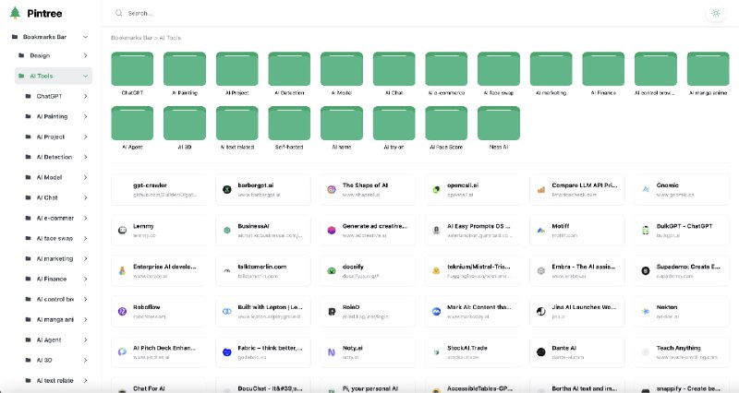Expand the Design folder chevron
This screenshot has height=393, width=739.
(x=86, y=55)
